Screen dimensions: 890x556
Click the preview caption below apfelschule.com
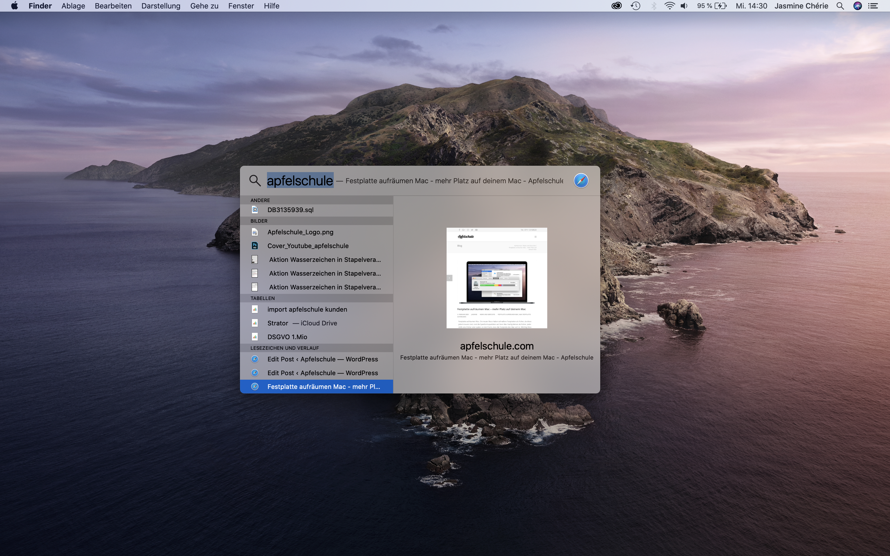click(497, 357)
